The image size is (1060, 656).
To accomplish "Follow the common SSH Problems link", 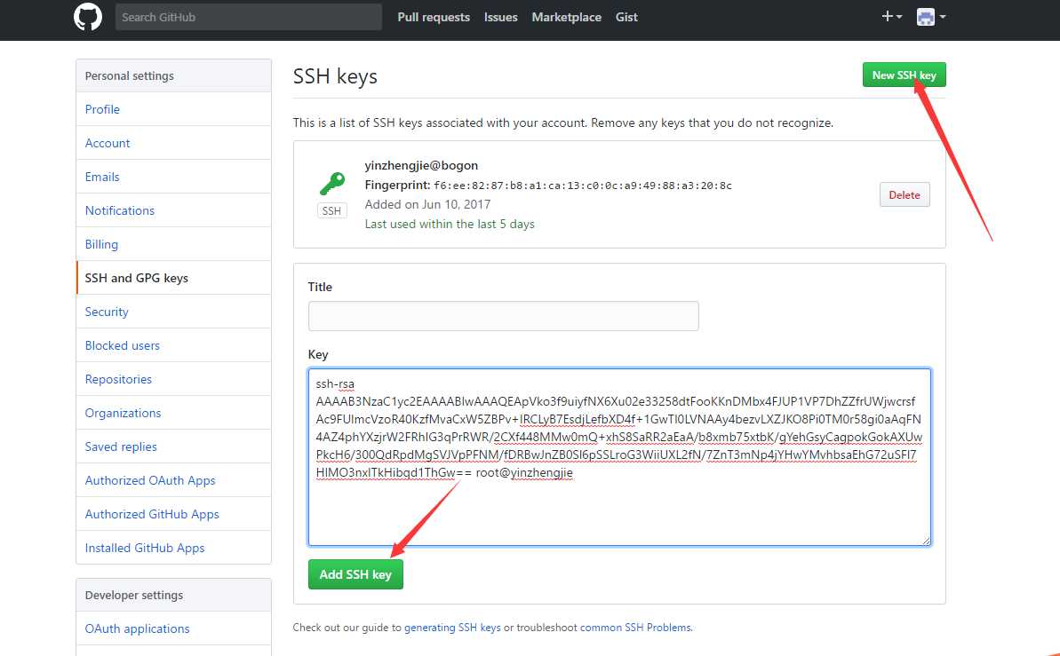I will coord(635,628).
